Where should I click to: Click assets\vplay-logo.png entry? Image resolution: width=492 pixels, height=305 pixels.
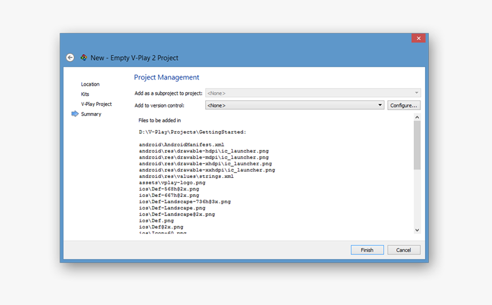point(172,183)
